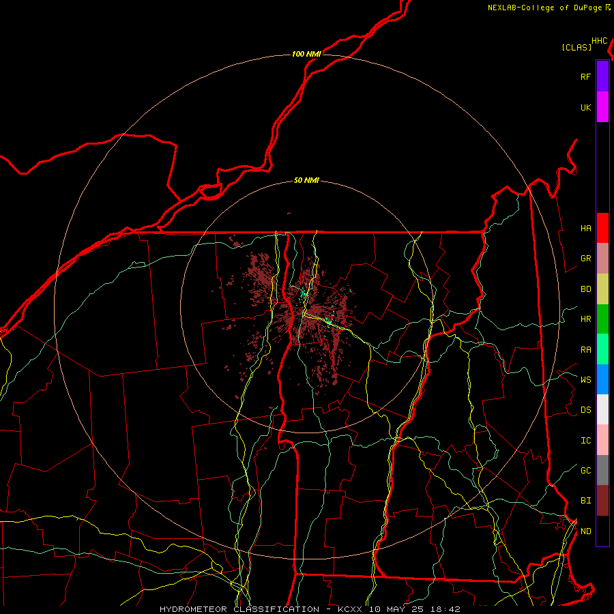The height and width of the screenshot is (614, 614).
Task: Click the 'IC' legend label
Action: coord(585,440)
